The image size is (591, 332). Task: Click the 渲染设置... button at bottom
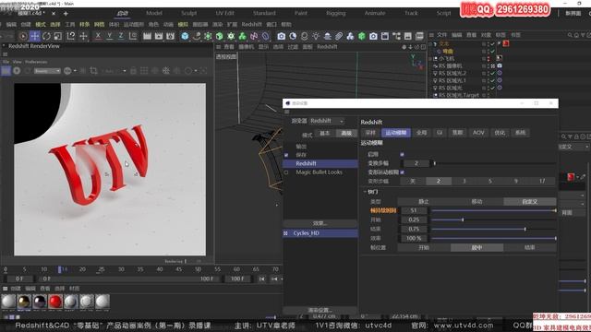[320, 311]
